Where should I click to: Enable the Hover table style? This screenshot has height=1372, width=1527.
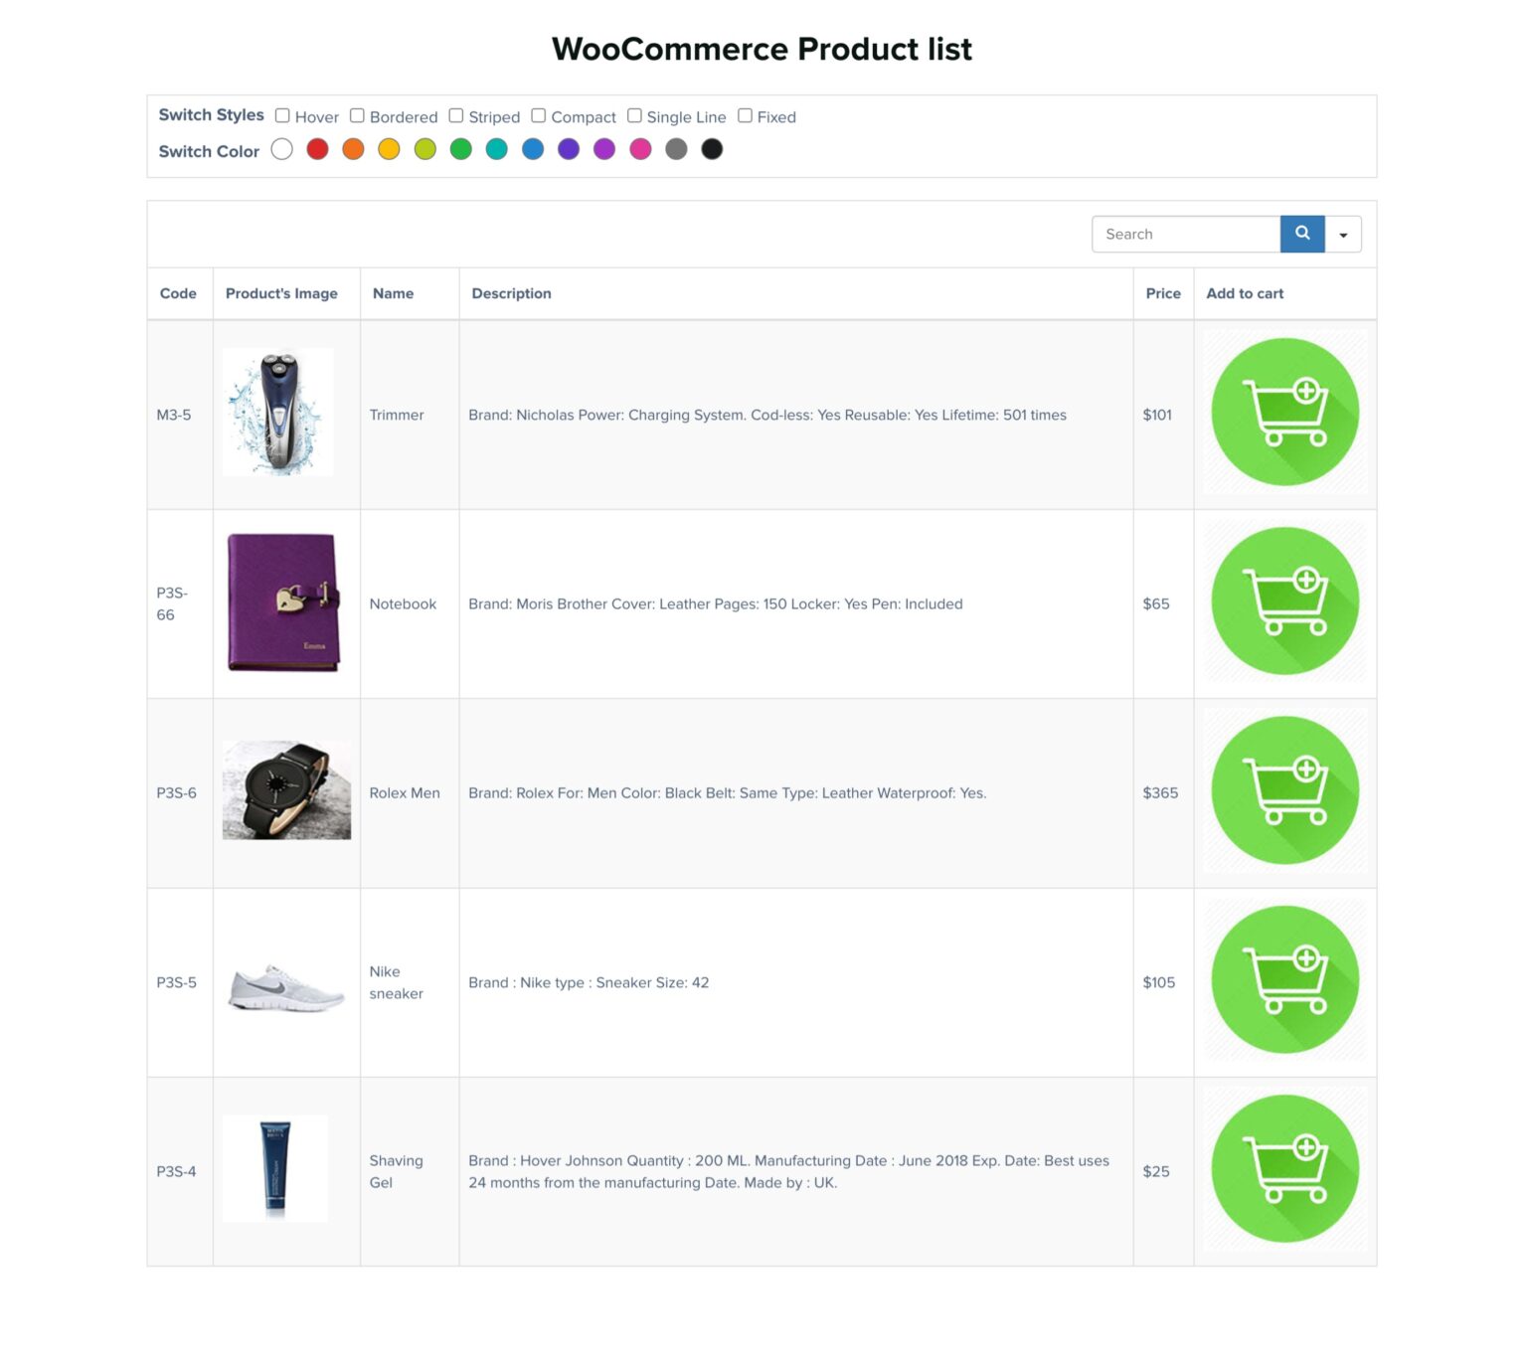click(x=282, y=115)
